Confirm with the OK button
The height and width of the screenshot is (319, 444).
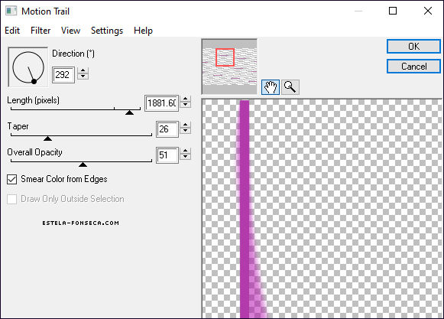[413, 46]
